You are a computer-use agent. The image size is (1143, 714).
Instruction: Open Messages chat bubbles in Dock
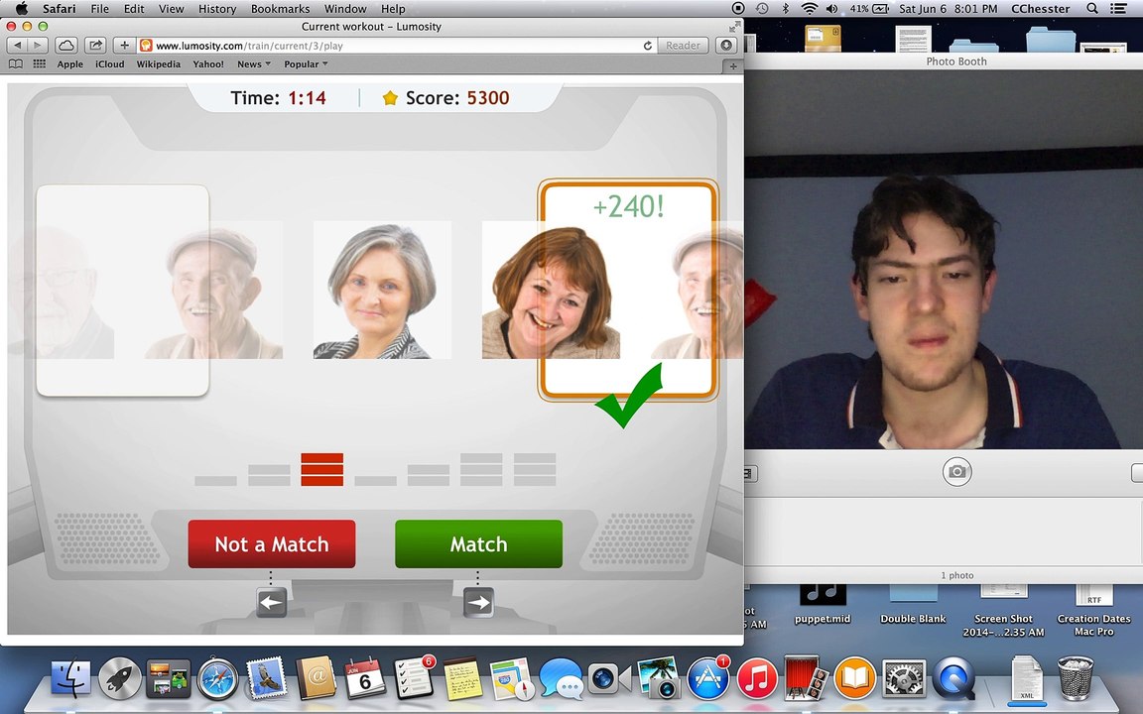coord(561,678)
